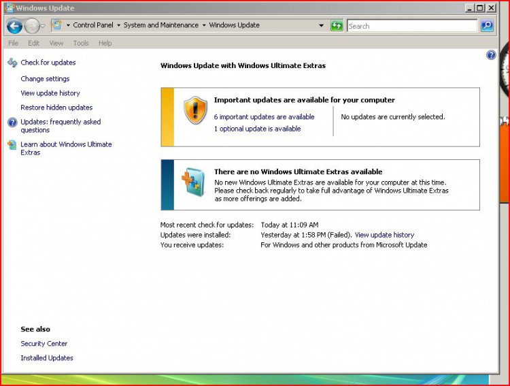Open View update history in sidebar
This screenshot has width=510, height=386.
[x=50, y=93]
